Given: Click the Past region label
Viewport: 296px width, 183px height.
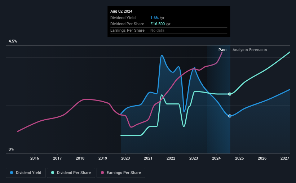Looking at the screenshot, I should point(222,50).
